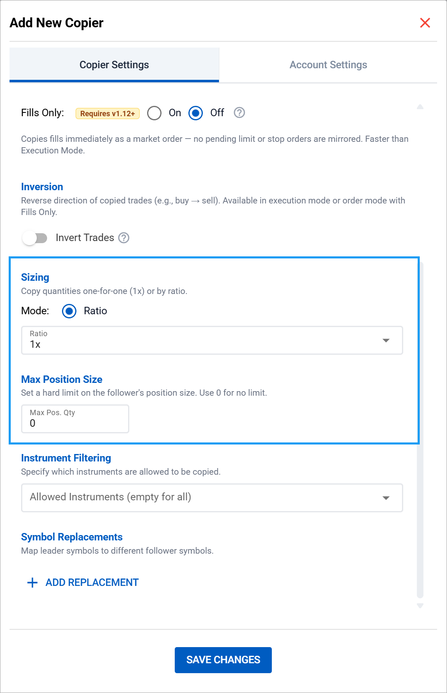Viewport: 447px width, 693px height.
Task: Select Ratio sizing mode radio
Action: coord(69,311)
